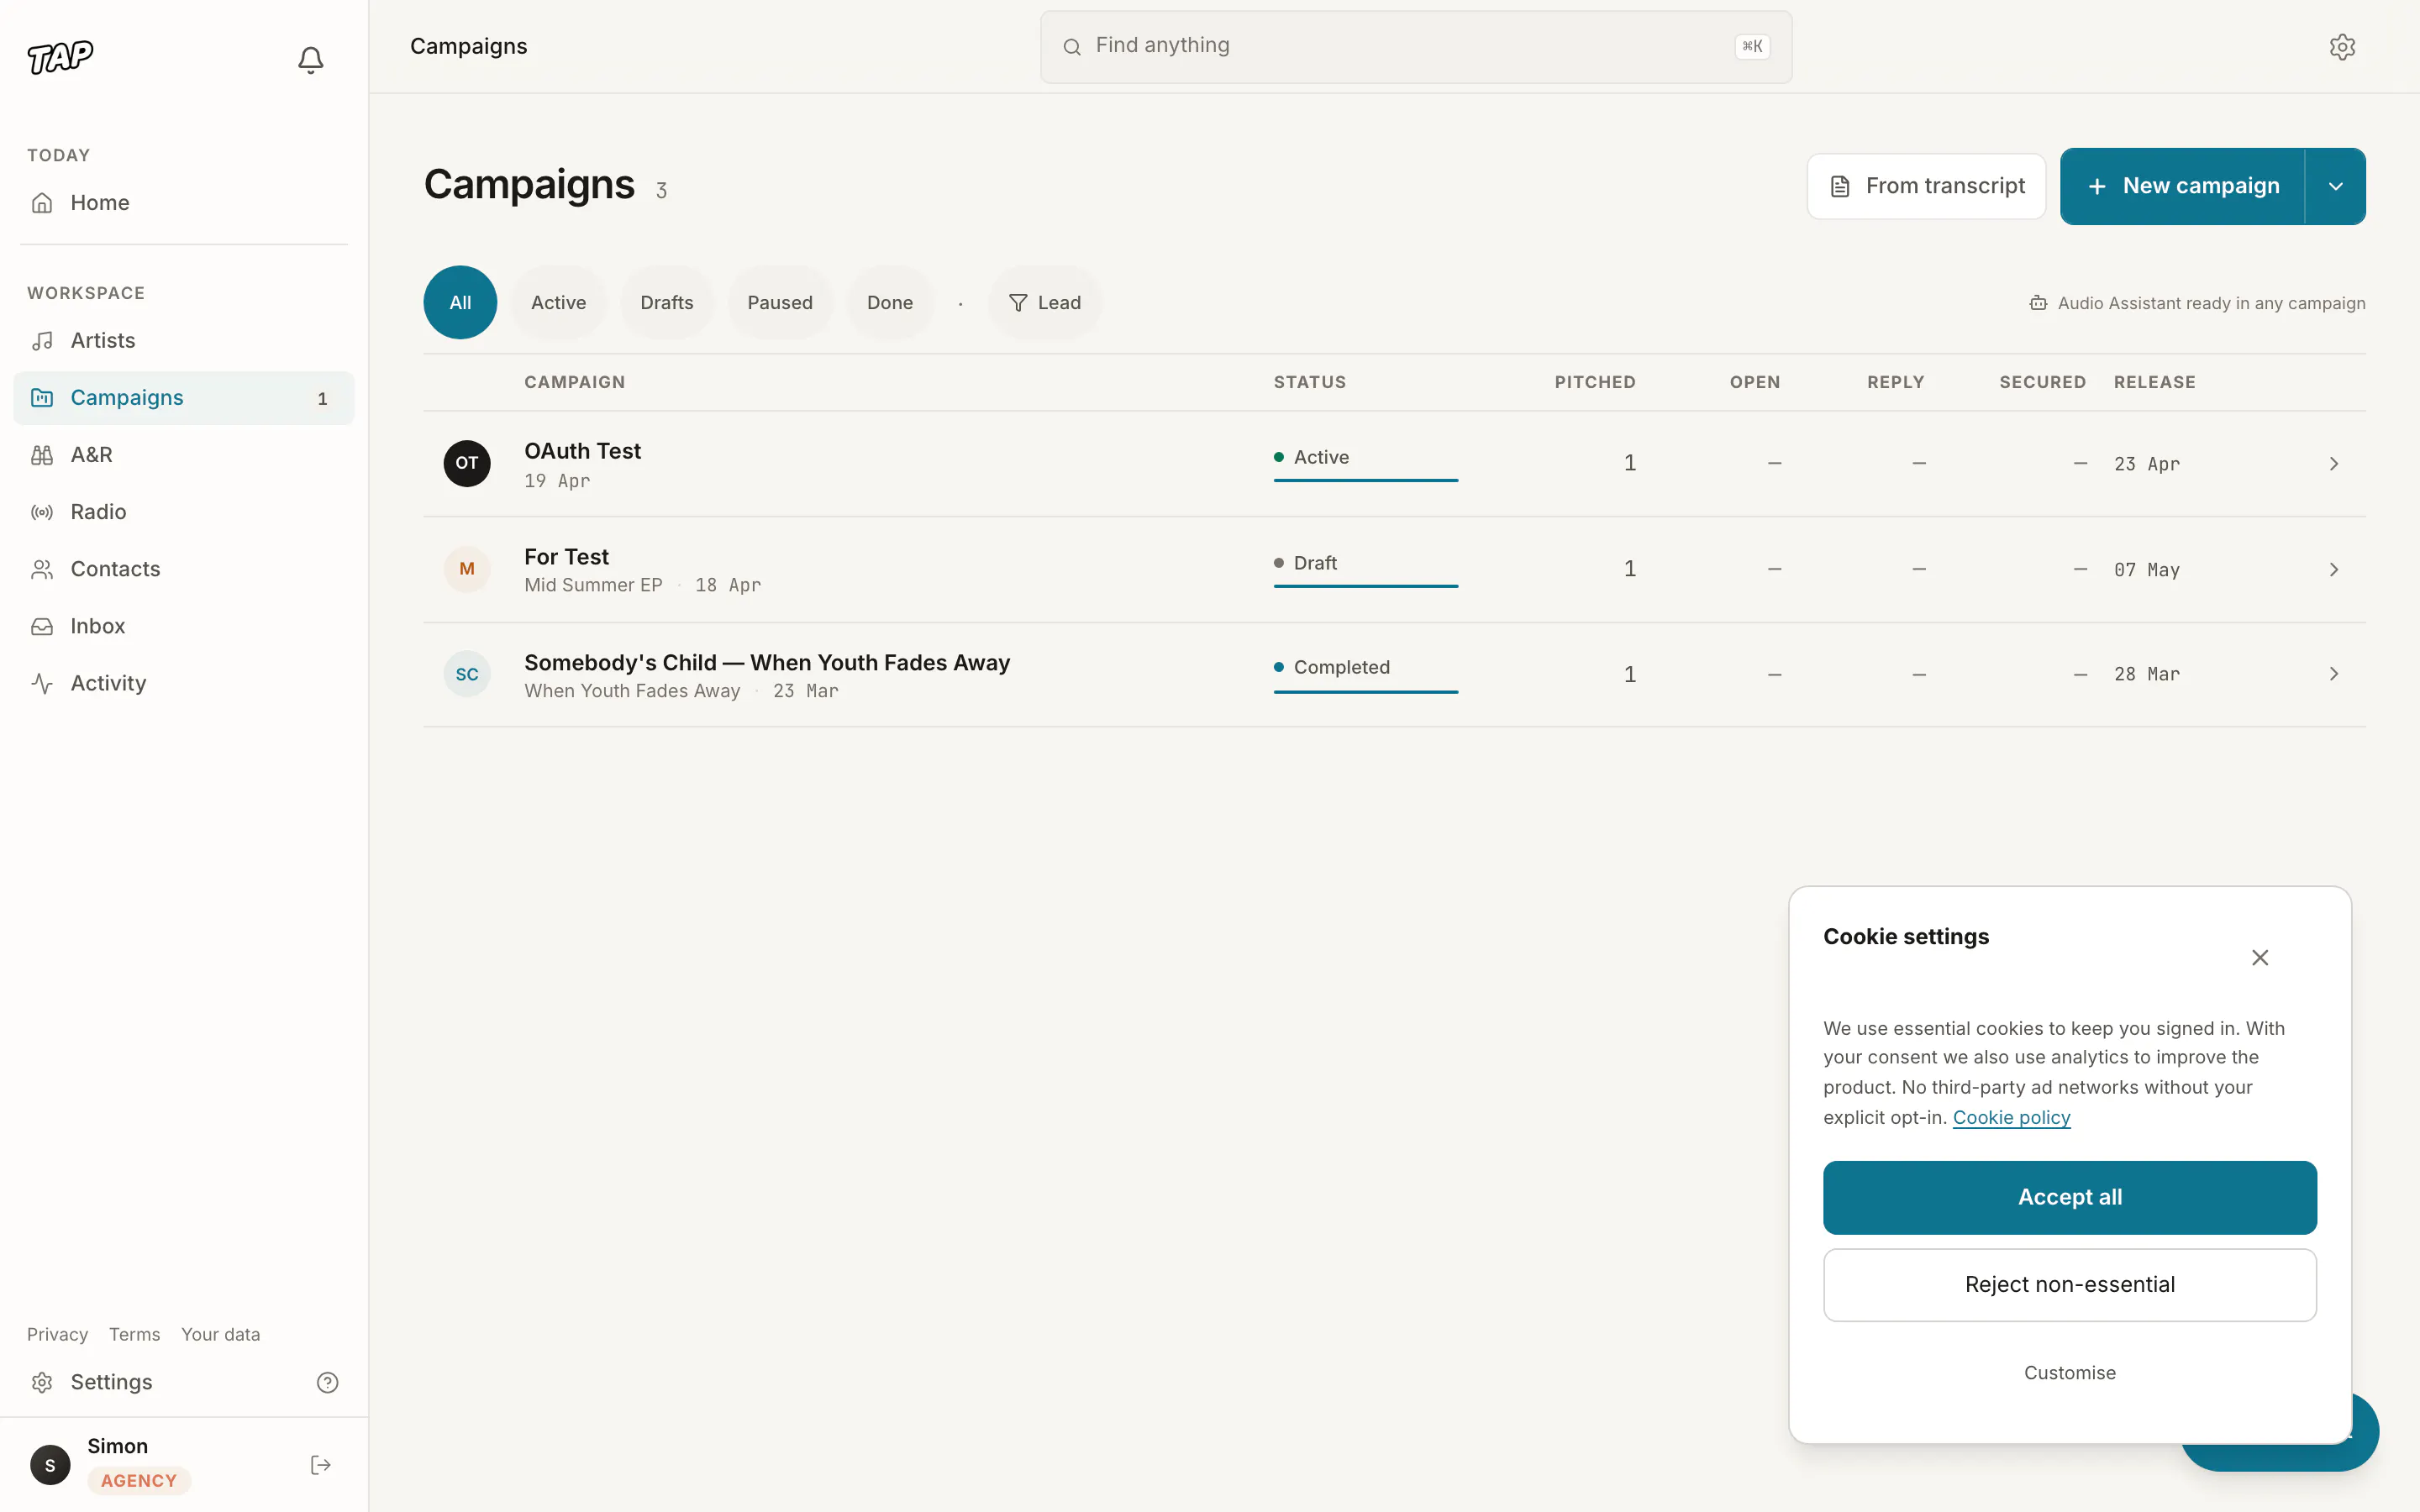Click the Contacts people icon
Viewport: 2420px width, 1512px height.
(x=42, y=569)
